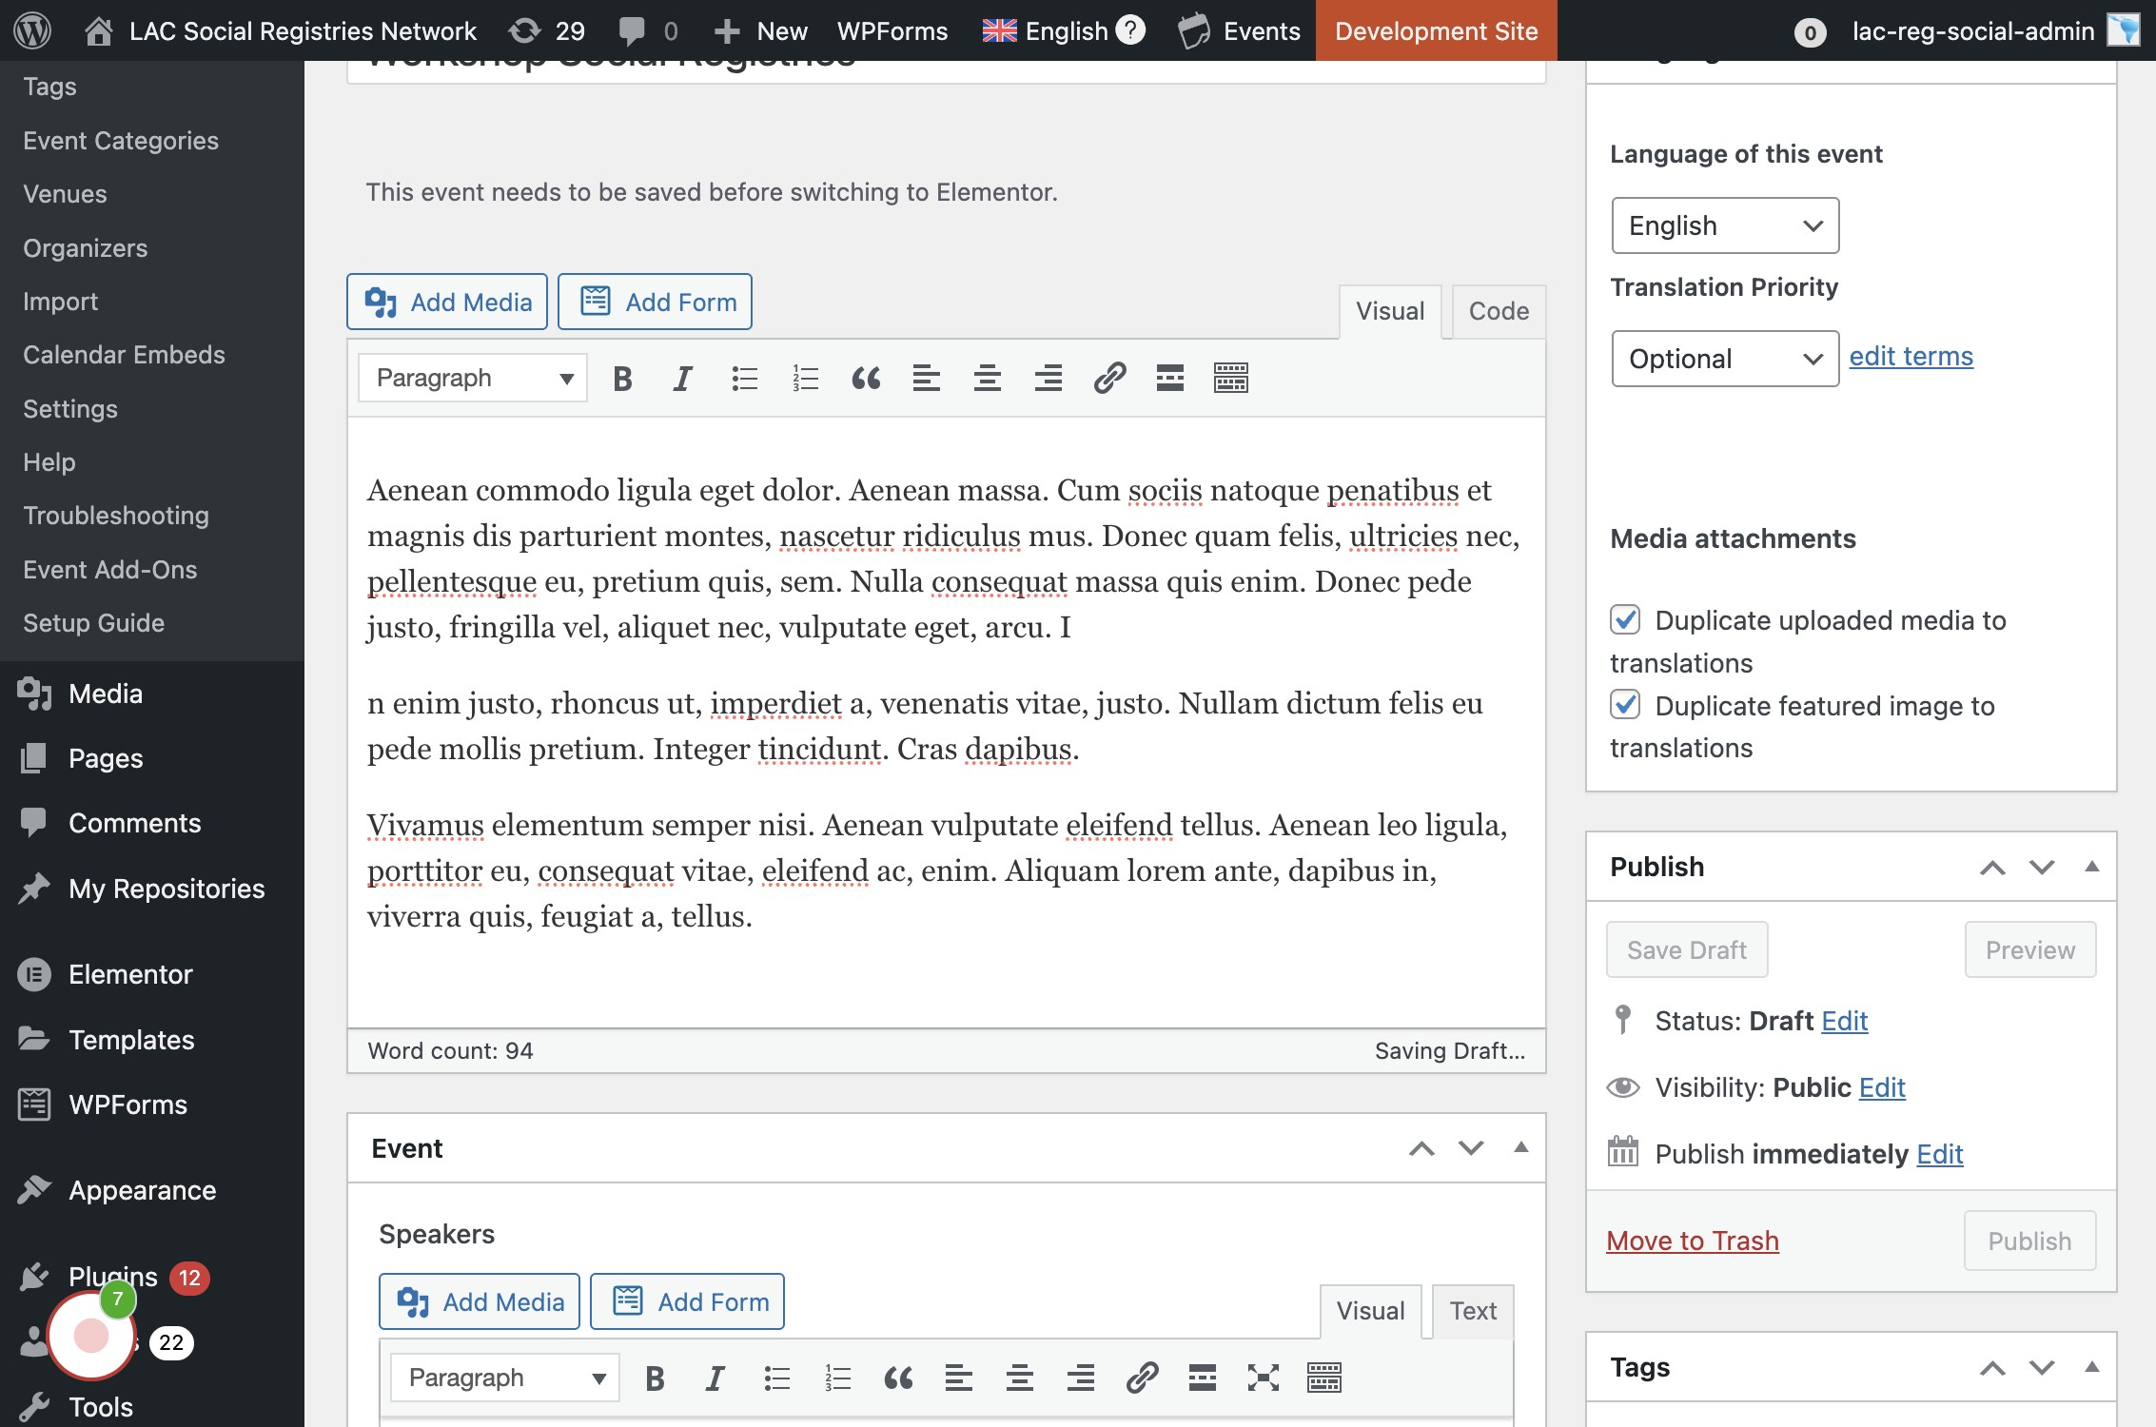Click fullscreen icon in Speakers editor toolbar

coord(1264,1378)
